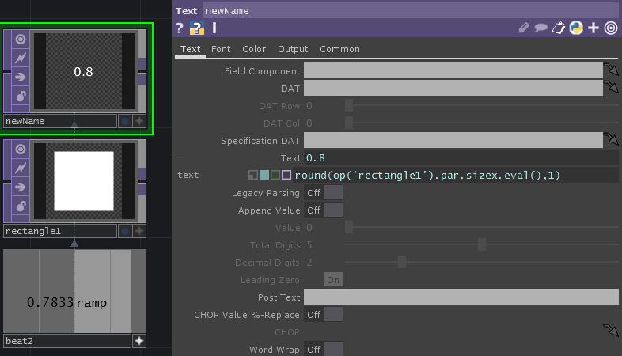Open the comment speech bubble icon
The height and width of the screenshot is (356, 622).
point(541,28)
